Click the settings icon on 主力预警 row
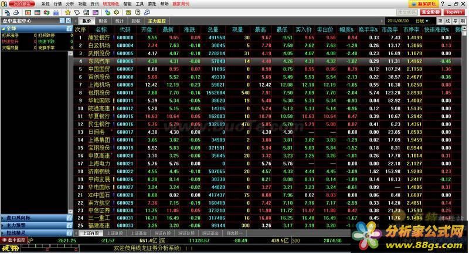The height and width of the screenshot is (254, 469). pyautogui.click(x=69, y=225)
